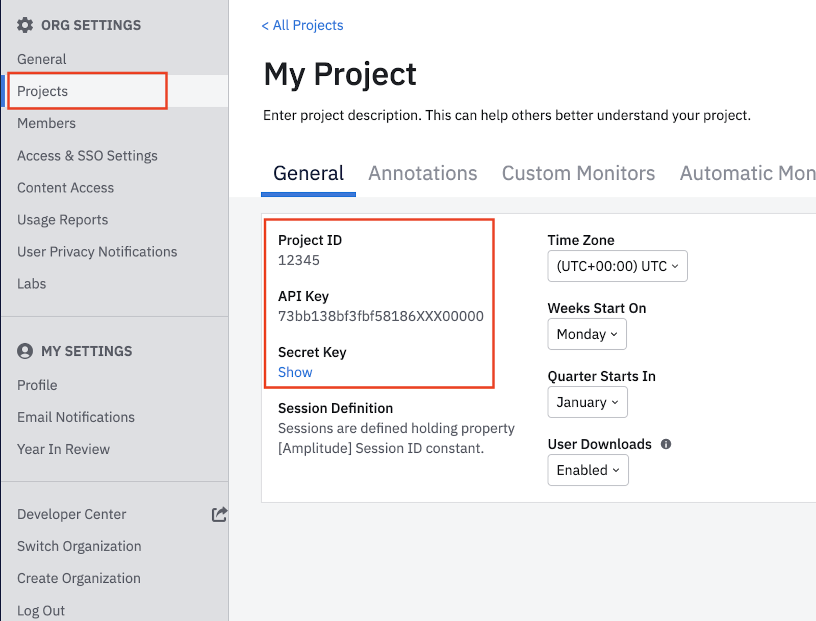The width and height of the screenshot is (816, 621).
Task: Open the Time Zone dropdown
Action: 617,266
